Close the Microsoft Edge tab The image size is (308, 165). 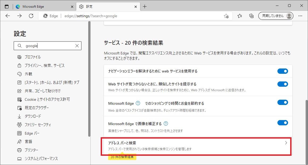(x=72, y=7)
